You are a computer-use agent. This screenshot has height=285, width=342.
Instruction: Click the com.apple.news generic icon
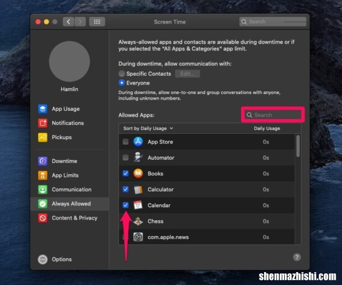(138, 237)
